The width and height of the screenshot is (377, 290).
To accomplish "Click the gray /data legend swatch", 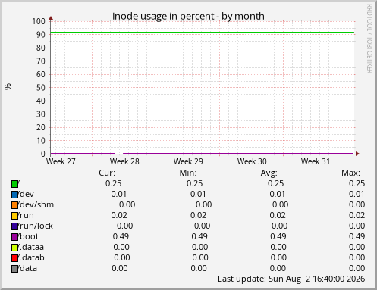I will point(15,269).
